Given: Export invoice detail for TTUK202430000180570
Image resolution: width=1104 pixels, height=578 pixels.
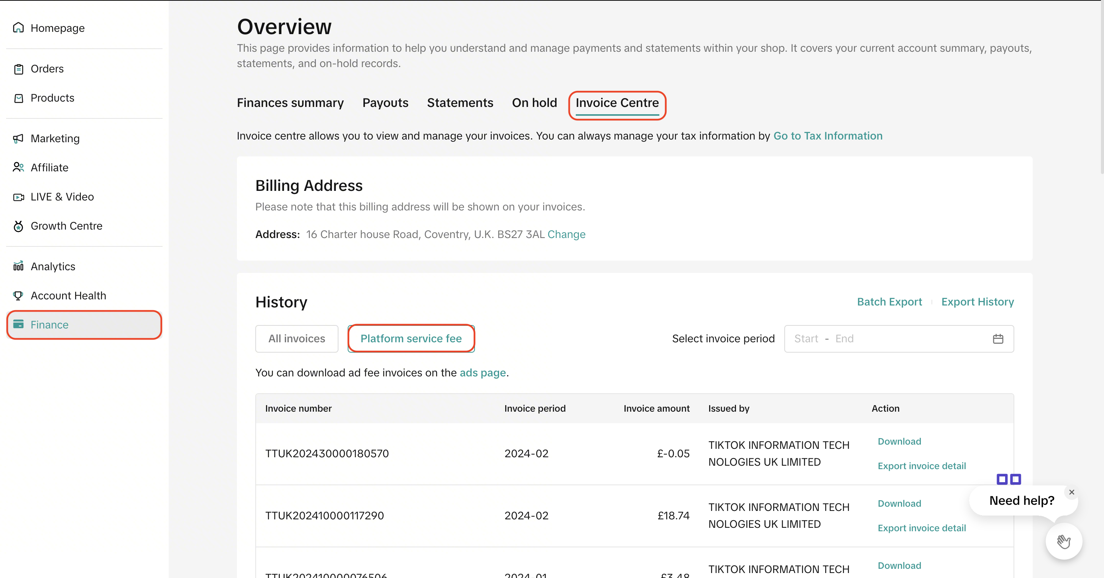Looking at the screenshot, I should click(922, 466).
